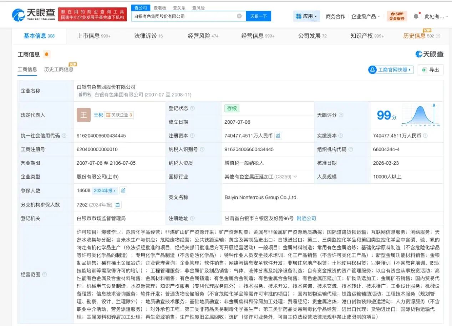Click the TianYanCha logo in header

(34, 15)
